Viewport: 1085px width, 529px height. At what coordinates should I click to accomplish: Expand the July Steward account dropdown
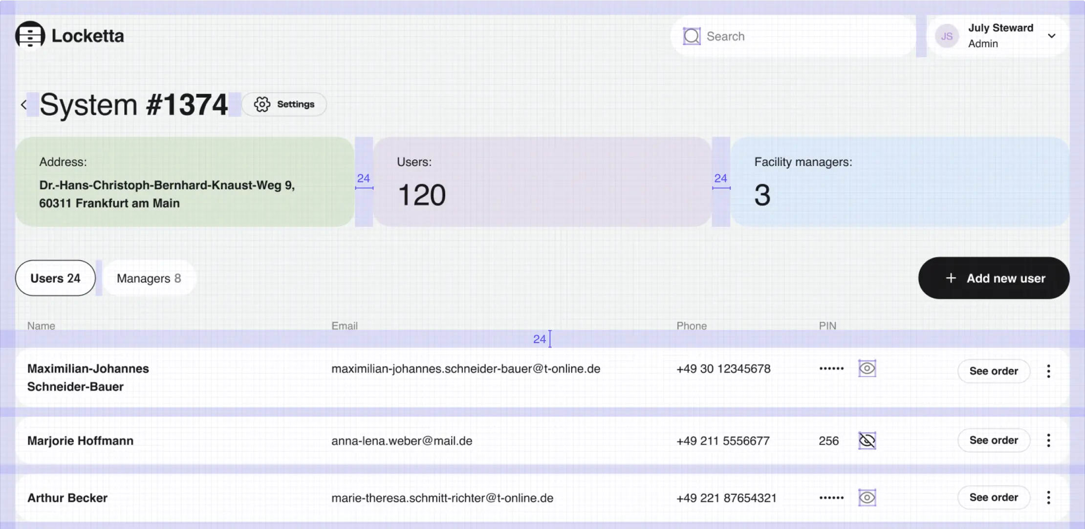coord(1052,36)
